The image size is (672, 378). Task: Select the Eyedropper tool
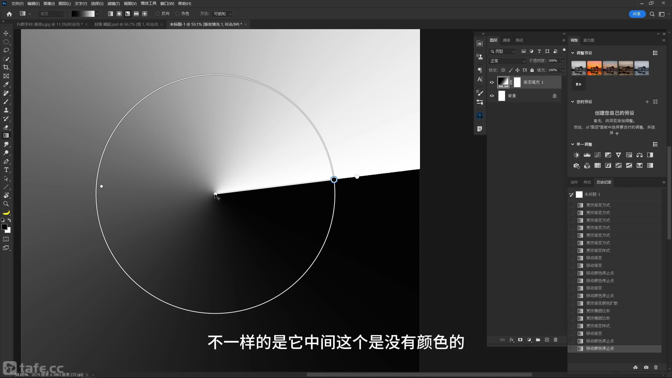(x=6, y=85)
